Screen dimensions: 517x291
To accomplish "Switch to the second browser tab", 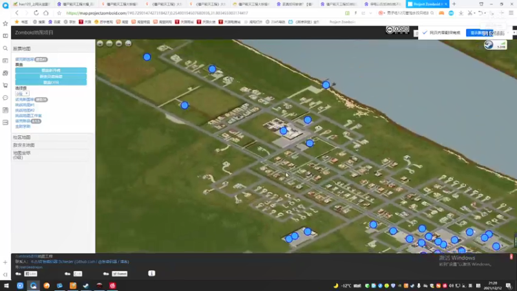I will click(x=76, y=4).
